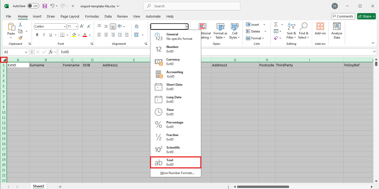The image size is (379, 189).
Task: Click the Select All corner triangle
Action: click(4, 60)
